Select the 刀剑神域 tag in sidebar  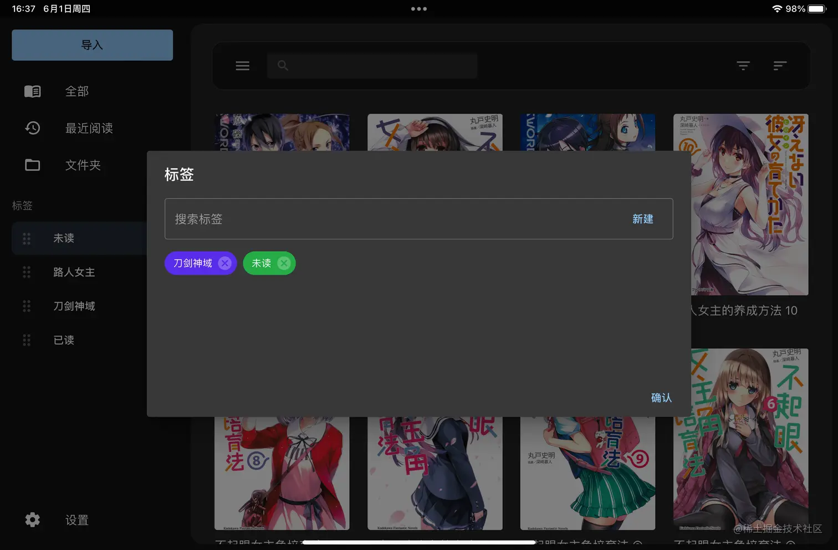(74, 306)
